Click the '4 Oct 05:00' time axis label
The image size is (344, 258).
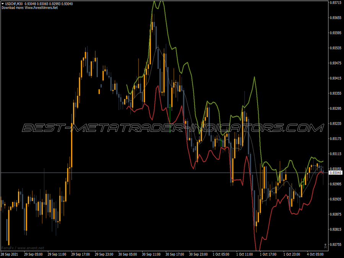click(x=315, y=255)
